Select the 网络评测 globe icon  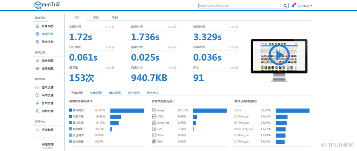coord(37,42)
